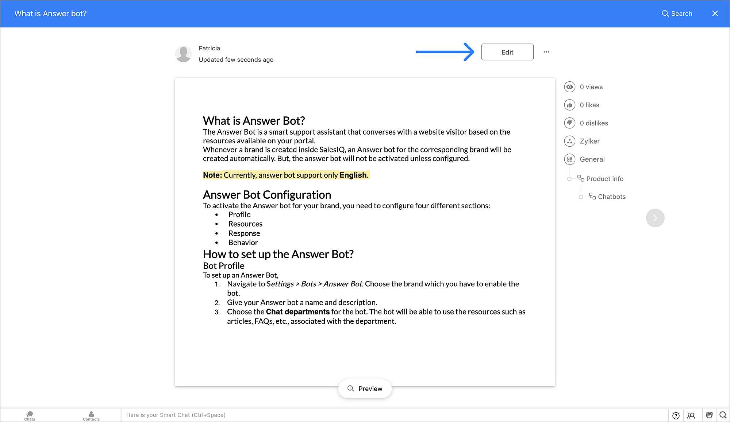Click the Zylker brand icon

click(x=569, y=141)
